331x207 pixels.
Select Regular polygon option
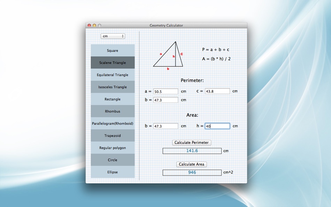113,148
